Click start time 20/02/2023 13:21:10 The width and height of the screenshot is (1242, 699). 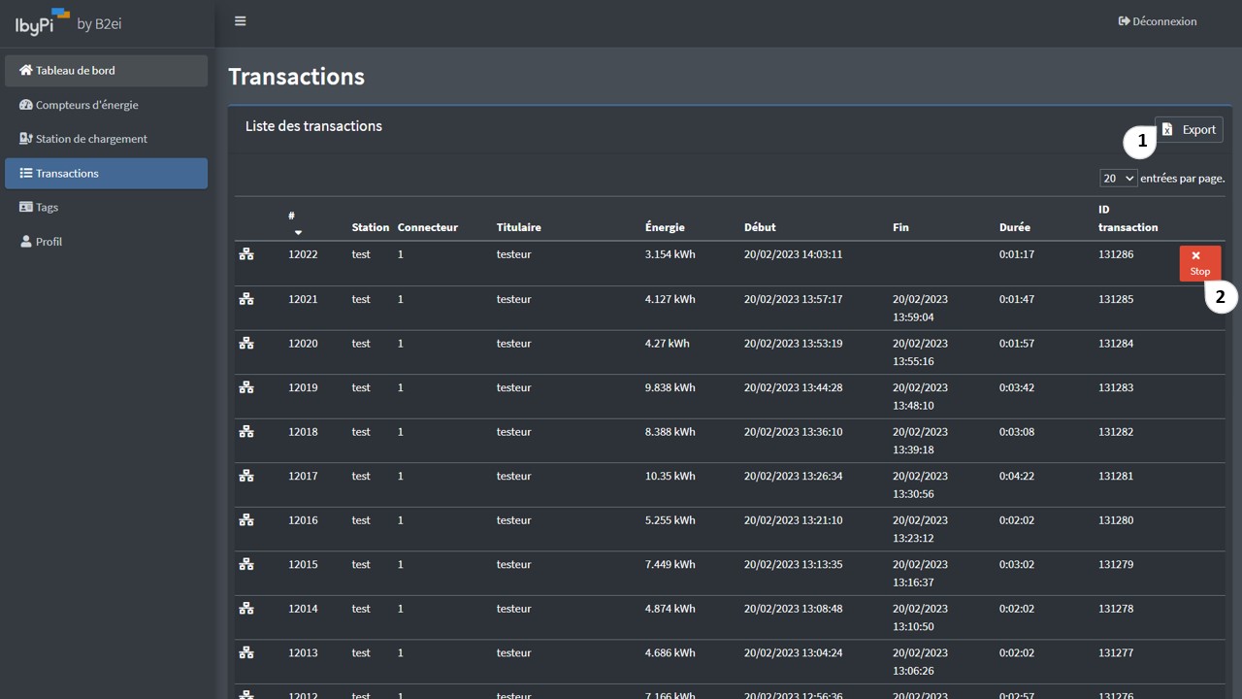click(793, 520)
